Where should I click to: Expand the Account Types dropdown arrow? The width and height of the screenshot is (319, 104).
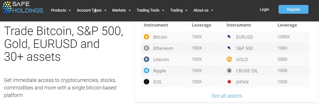pyautogui.click(x=105, y=11)
